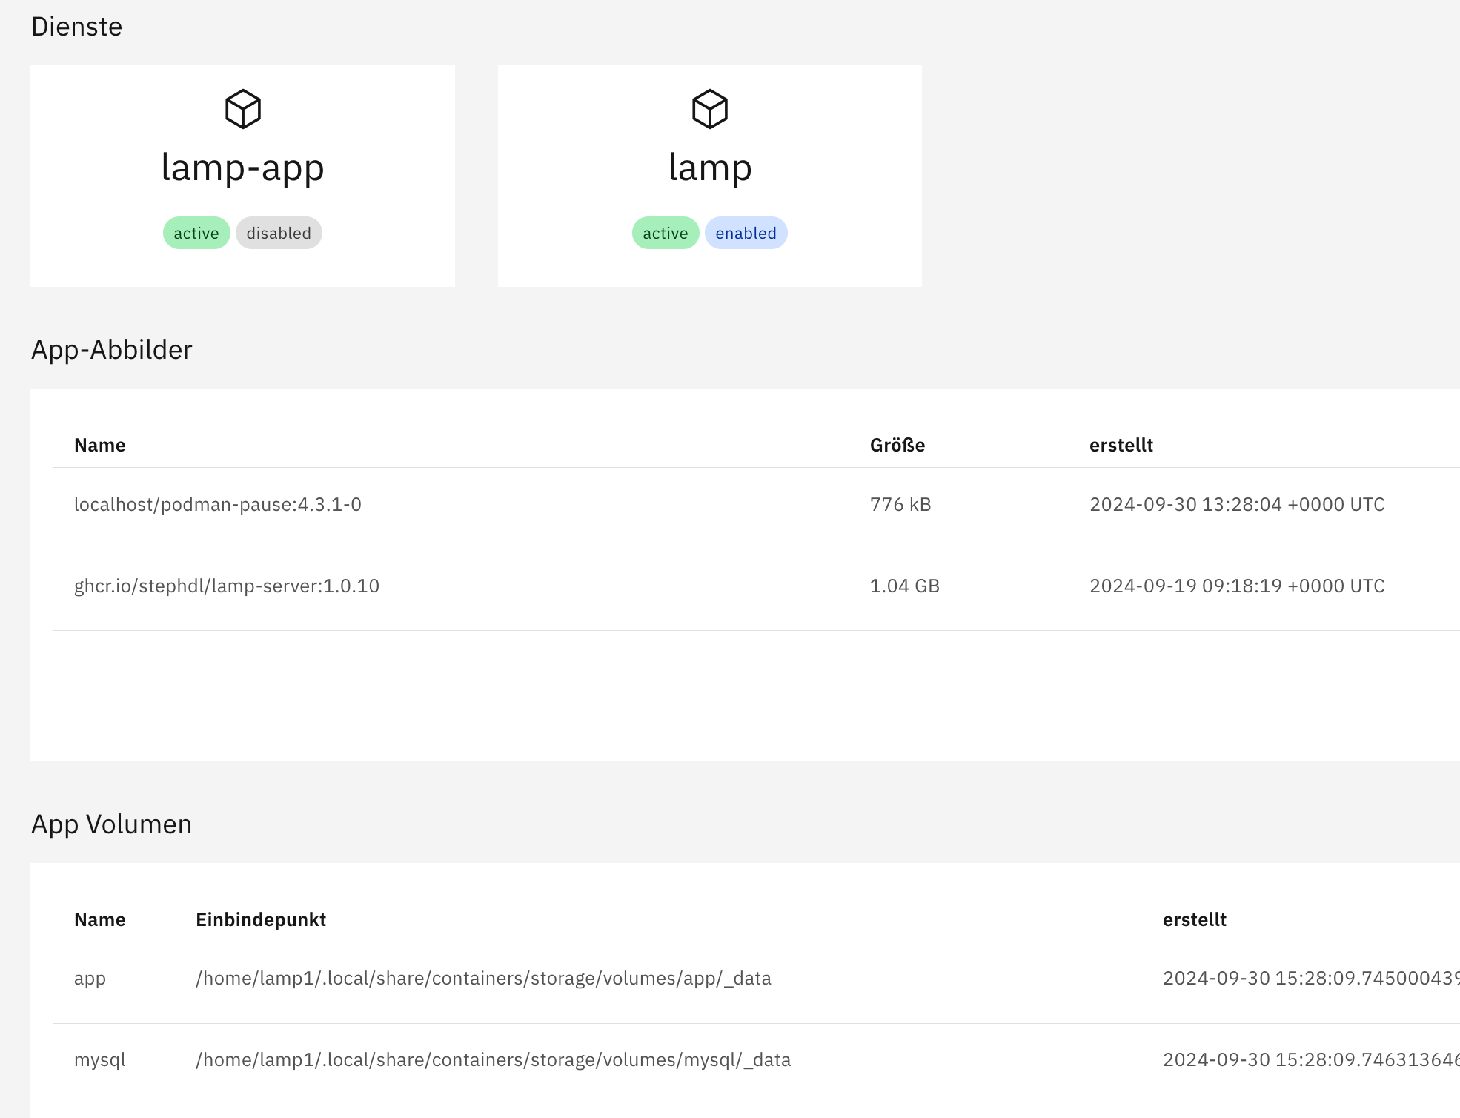
Task: Click the 1.04 GB size cell
Action: point(905,586)
